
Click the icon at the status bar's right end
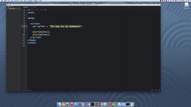159,90
